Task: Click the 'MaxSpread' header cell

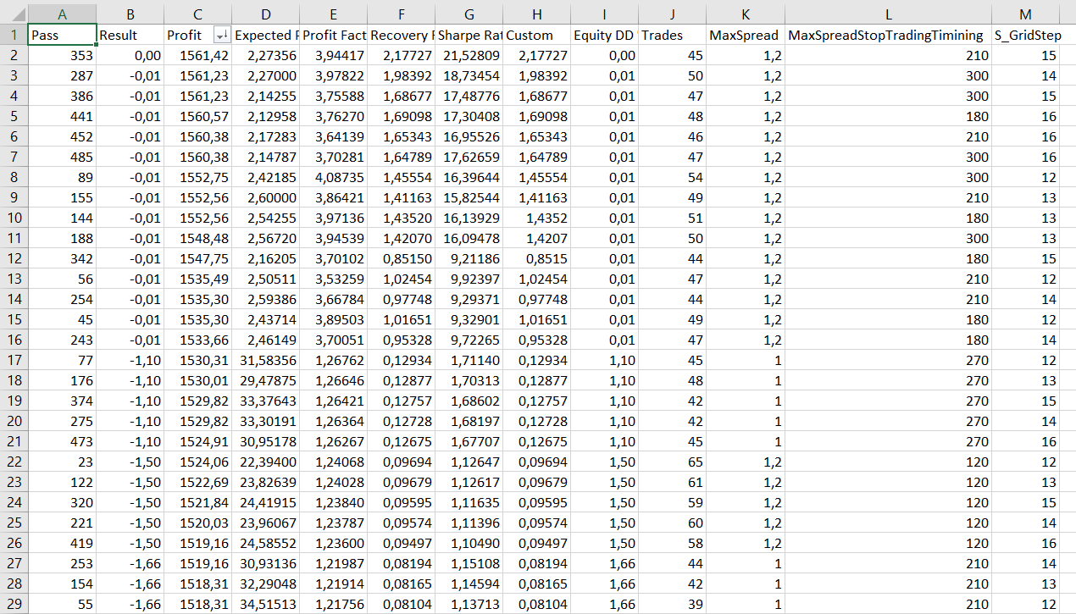Action: pos(745,36)
